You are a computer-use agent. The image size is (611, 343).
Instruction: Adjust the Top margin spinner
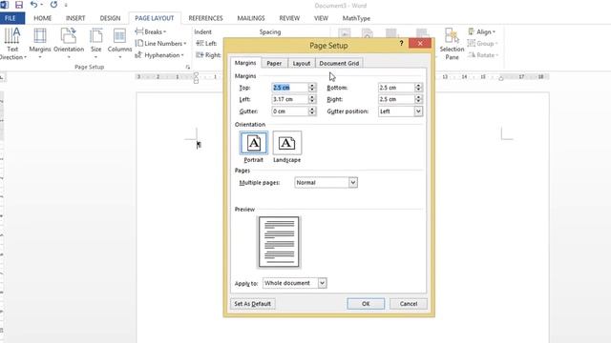coord(312,88)
